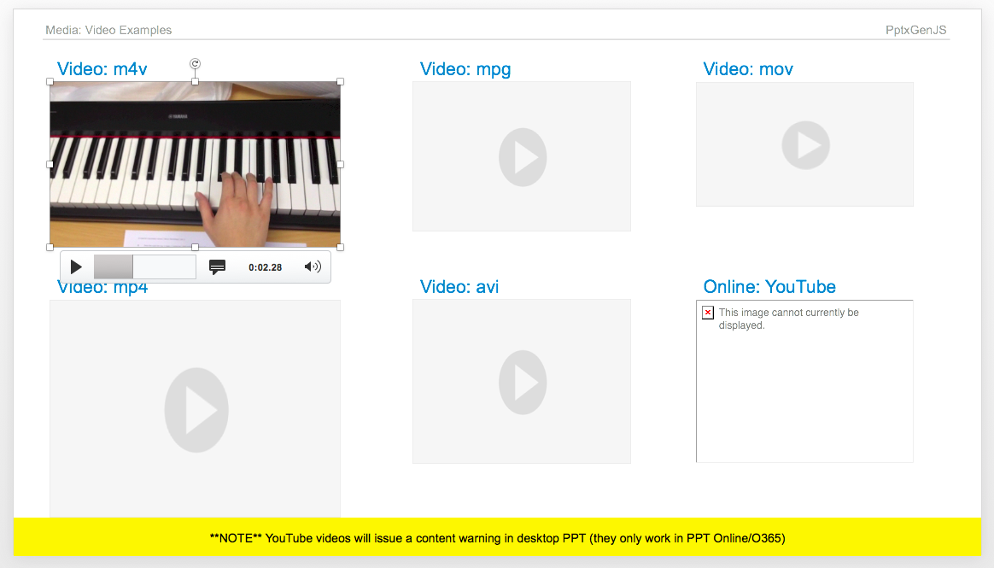Click the broken-image red X icon in YouTube frame
The height and width of the screenshot is (568, 994).
(x=707, y=313)
